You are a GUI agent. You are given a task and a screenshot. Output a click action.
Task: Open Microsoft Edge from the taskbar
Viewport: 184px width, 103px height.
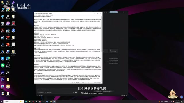point(26,102)
